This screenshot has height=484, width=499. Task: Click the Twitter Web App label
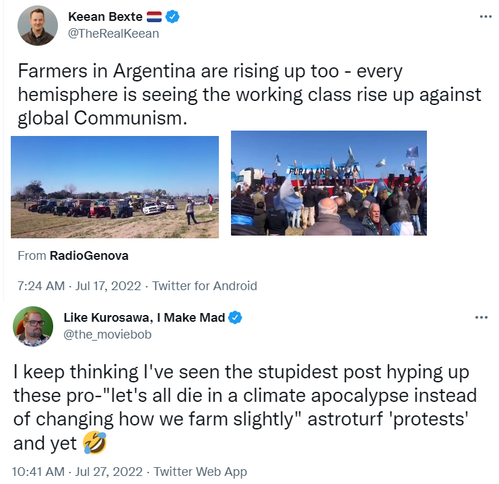(201, 472)
